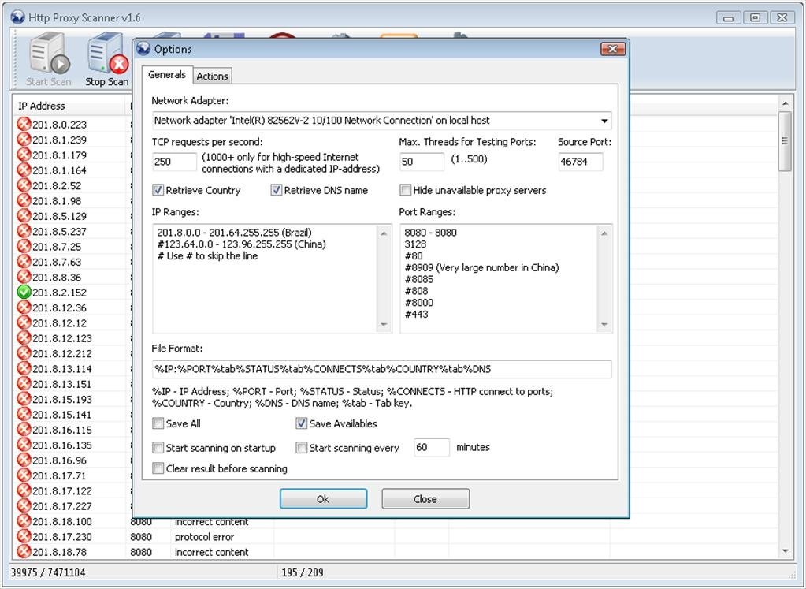Image resolution: width=806 pixels, height=589 pixels.
Task: Click the red status icon beside 201.8.1.179
Action: 24,155
